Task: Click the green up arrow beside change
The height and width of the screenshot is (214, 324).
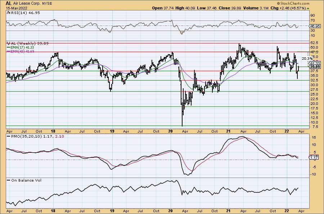Action: (308, 8)
